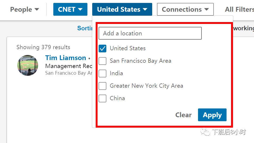Image resolution: width=254 pixels, height=143 pixels.
Task: Enable the India location checkbox
Action: (103, 73)
